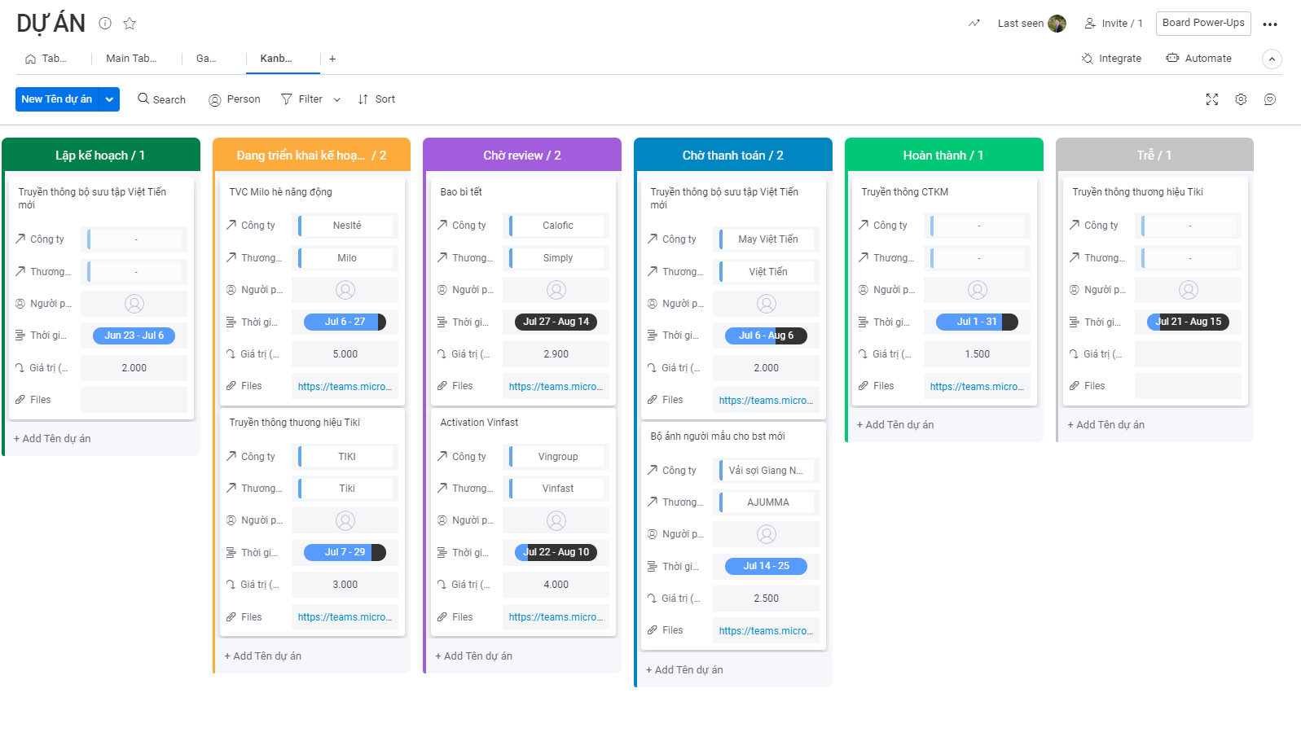Assign person on Bao bì tết card
This screenshot has height=750, width=1301.
556,290
